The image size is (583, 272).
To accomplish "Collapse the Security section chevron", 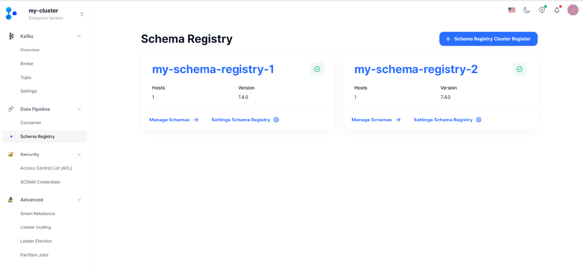I will click(79, 154).
